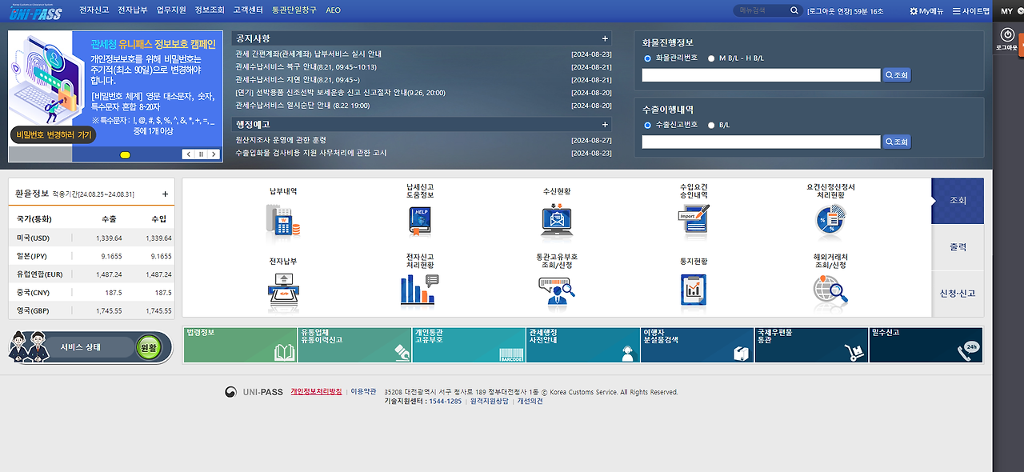The height and width of the screenshot is (472, 1024).
Task: Click 조회 button for 수출이행내역
Action: (897, 142)
